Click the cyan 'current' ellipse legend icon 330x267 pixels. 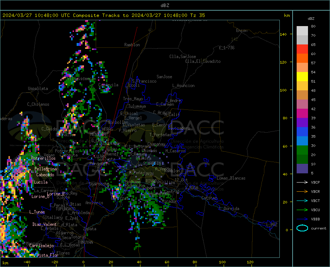point(302,228)
